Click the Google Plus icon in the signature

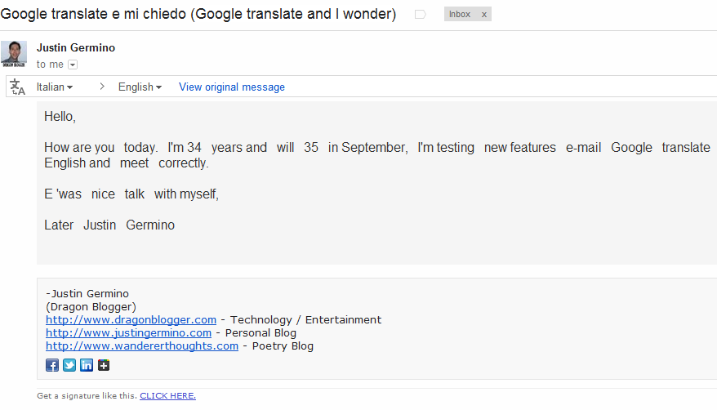pos(104,365)
